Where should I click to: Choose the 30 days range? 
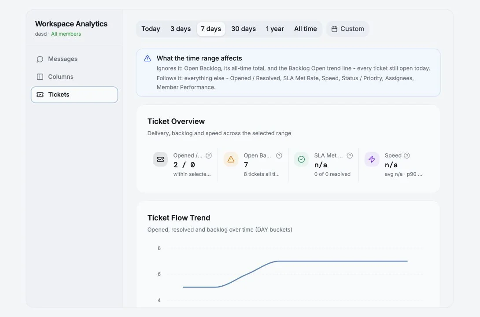click(x=244, y=29)
